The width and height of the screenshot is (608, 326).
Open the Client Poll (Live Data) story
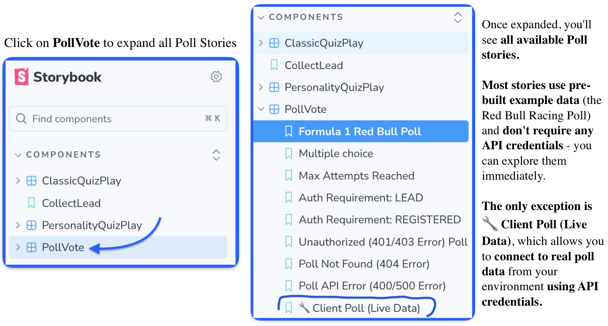click(x=366, y=308)
